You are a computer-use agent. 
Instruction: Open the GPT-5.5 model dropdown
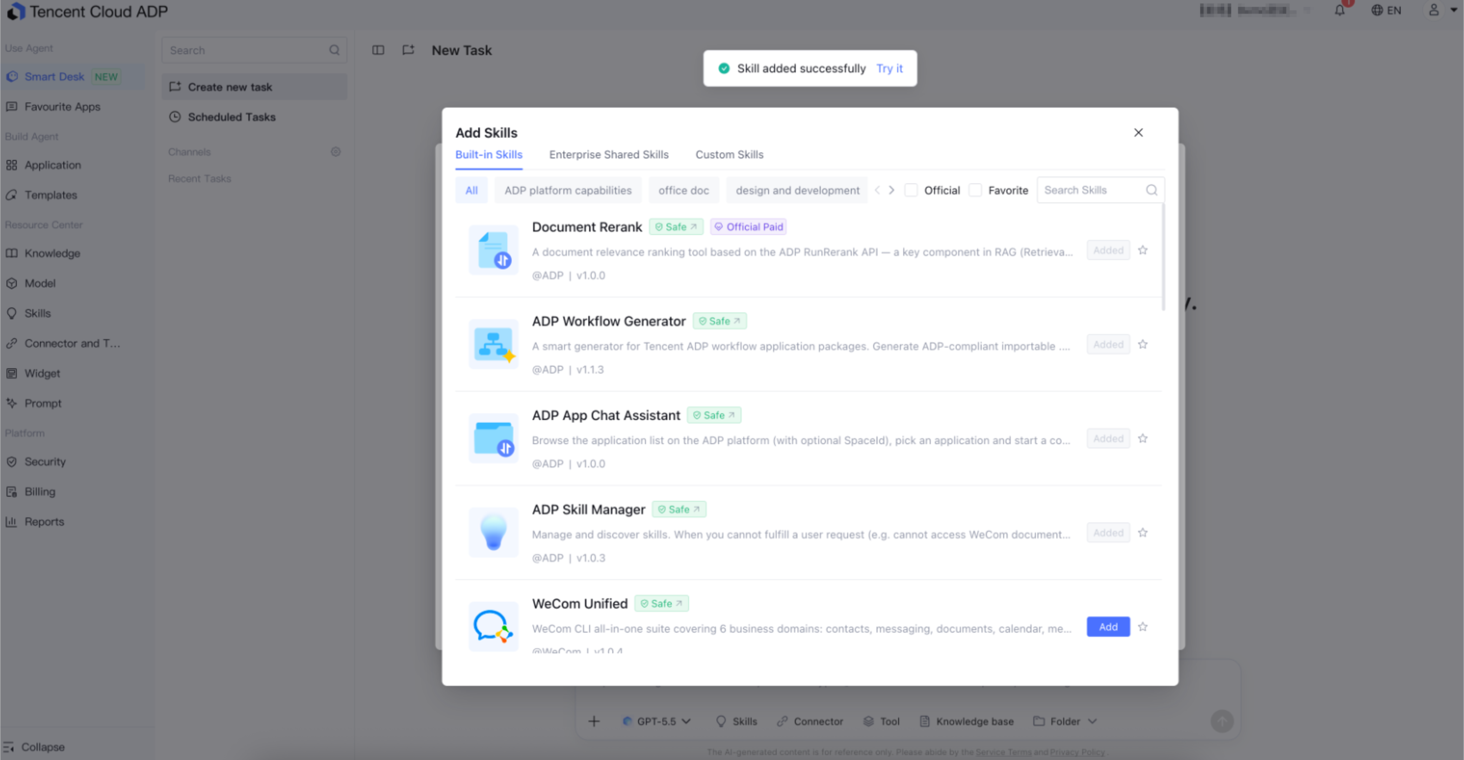click(x=657, y=721)
